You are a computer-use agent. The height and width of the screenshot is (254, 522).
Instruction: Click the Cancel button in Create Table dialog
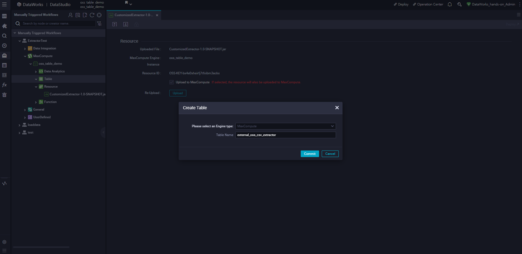[x=330, y=154]
